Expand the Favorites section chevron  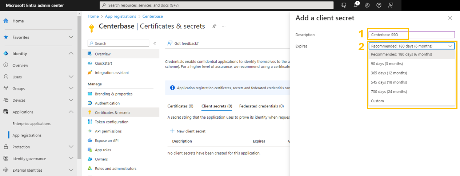point(71,37)
